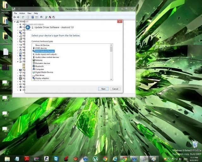Viewport: 202px width, 162px height.
Task: Toggle the show/hide console tree toolbar icon
Action: [x=23, y=17]
